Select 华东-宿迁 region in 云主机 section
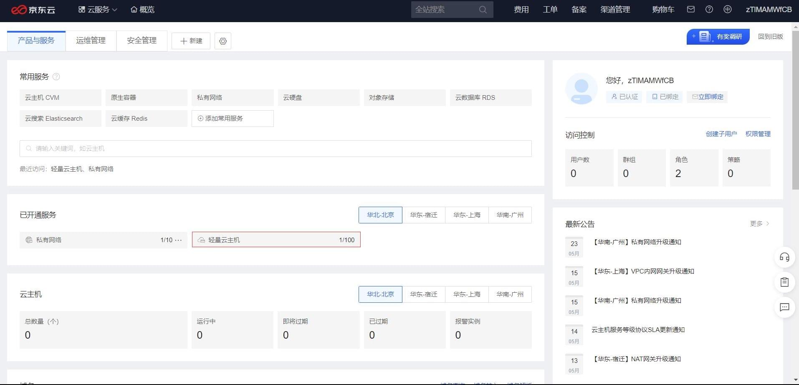 [x=424, y=294]
